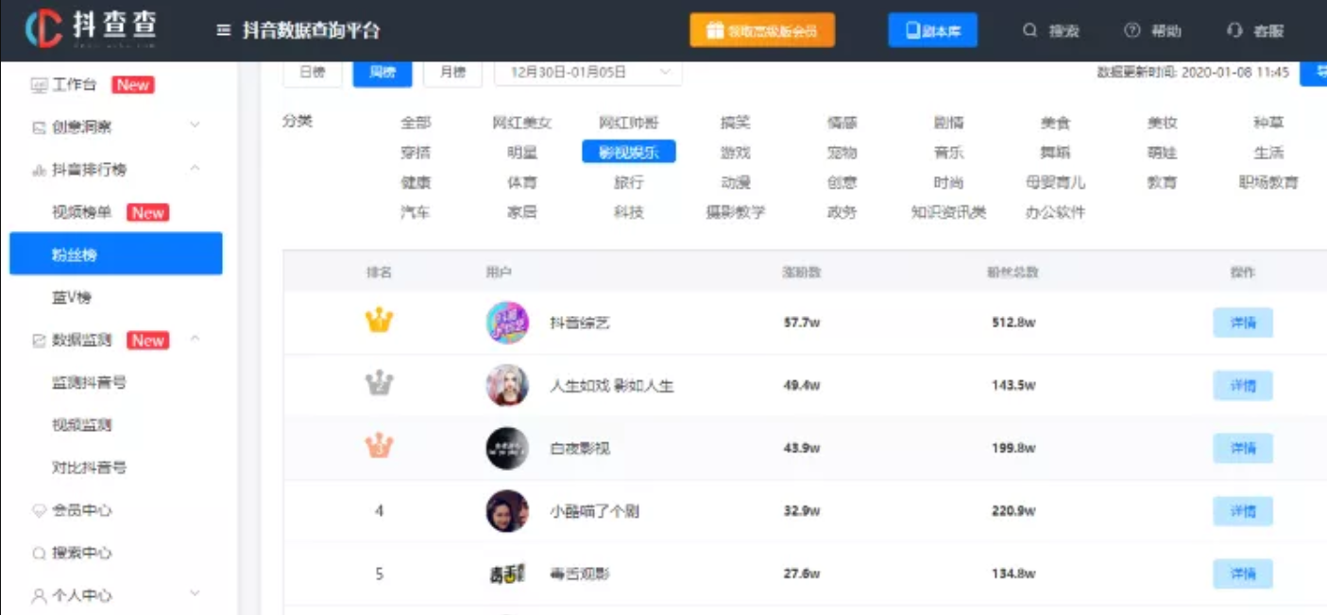Click the 会员中心 diamond icon
This screenshot has height=615, width=1327.
point(39,510)
